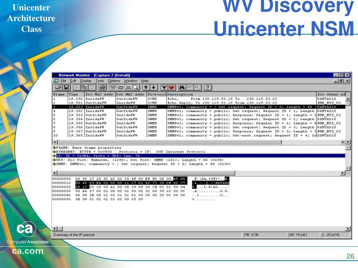Open the Options menu

tap(114, 81)
